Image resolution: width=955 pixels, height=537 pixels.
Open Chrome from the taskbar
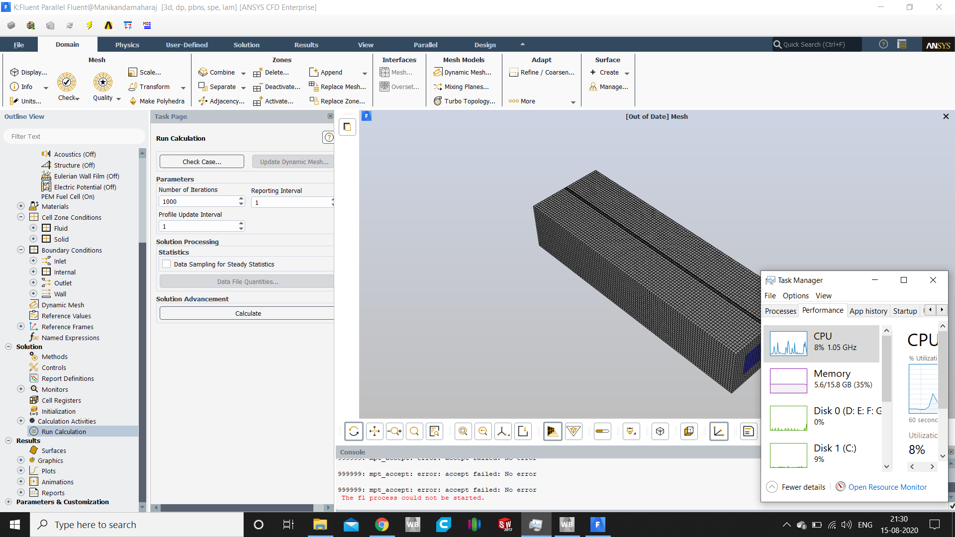[382, 525]
